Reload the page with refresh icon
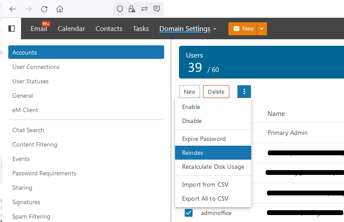 [44, 9]
